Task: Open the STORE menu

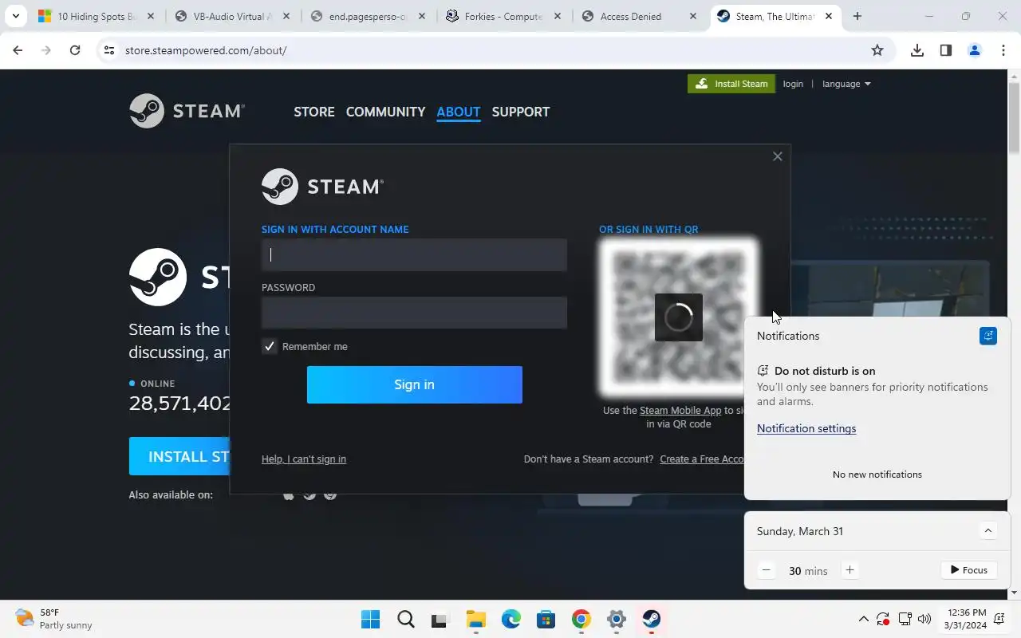Action: 314,112
